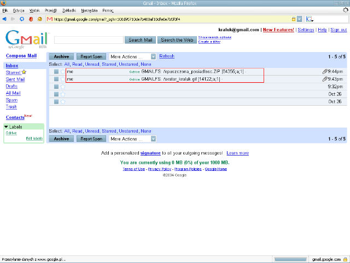Select checkbox for avatar_kraluk.gif message
Screen dimensions: 350x263
[56, 79]
